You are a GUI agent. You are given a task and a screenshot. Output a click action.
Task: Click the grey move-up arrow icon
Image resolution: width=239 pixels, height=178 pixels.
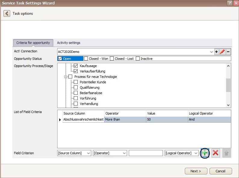226,153
